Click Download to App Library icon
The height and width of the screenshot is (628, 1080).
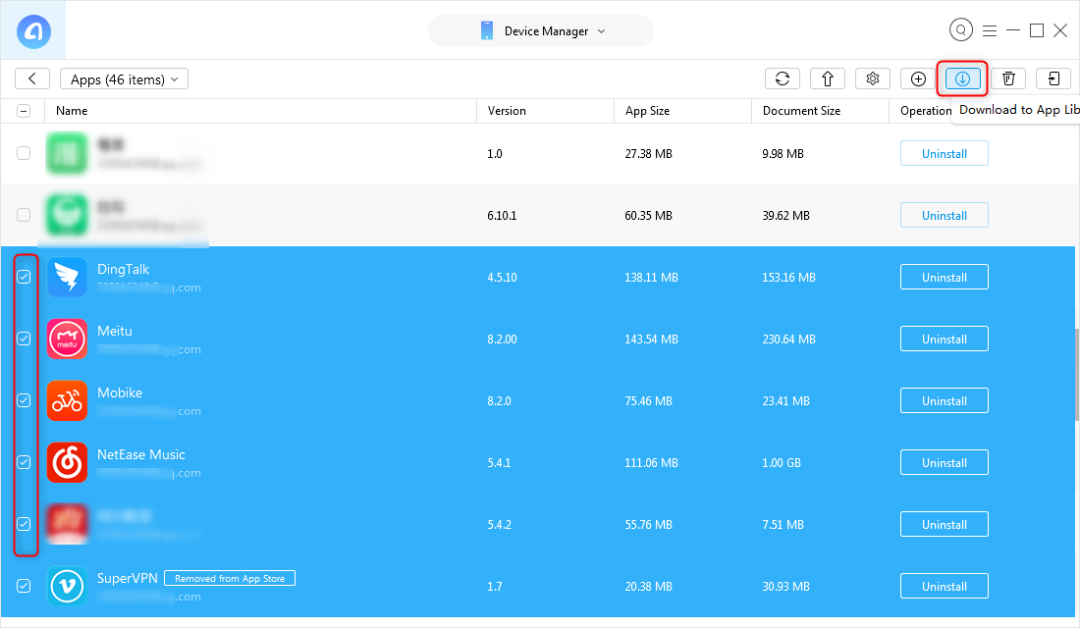tap(962, 79)
